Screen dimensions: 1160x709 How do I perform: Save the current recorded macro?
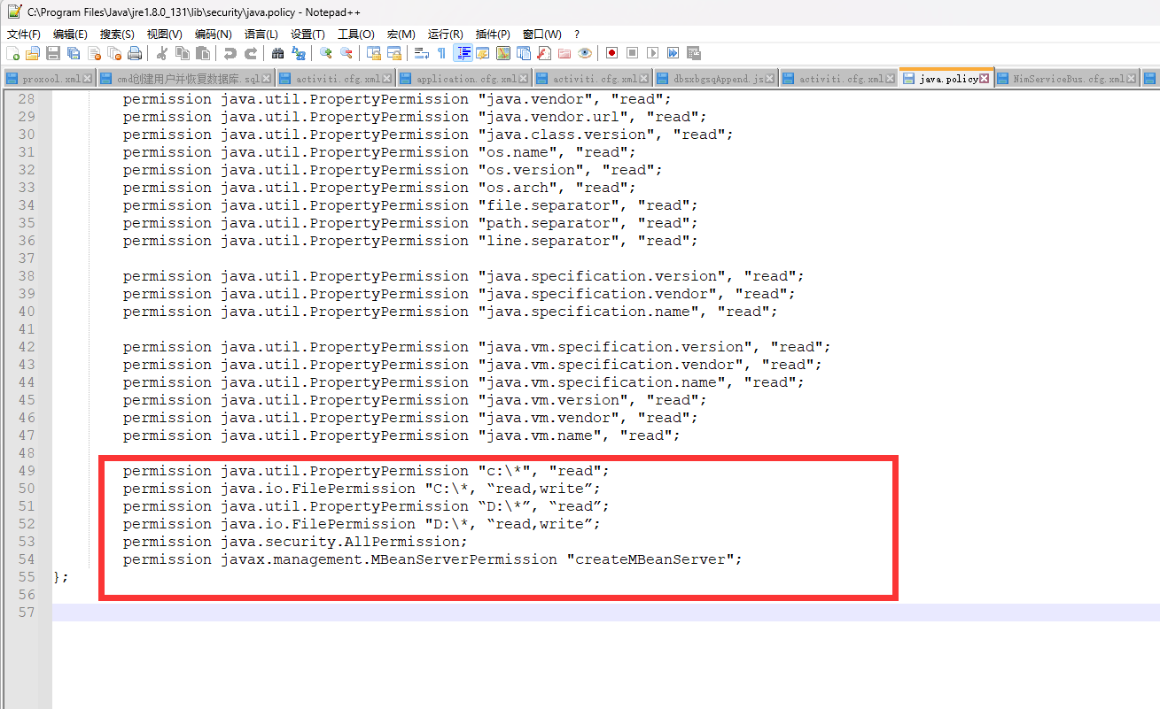[693, 53]
